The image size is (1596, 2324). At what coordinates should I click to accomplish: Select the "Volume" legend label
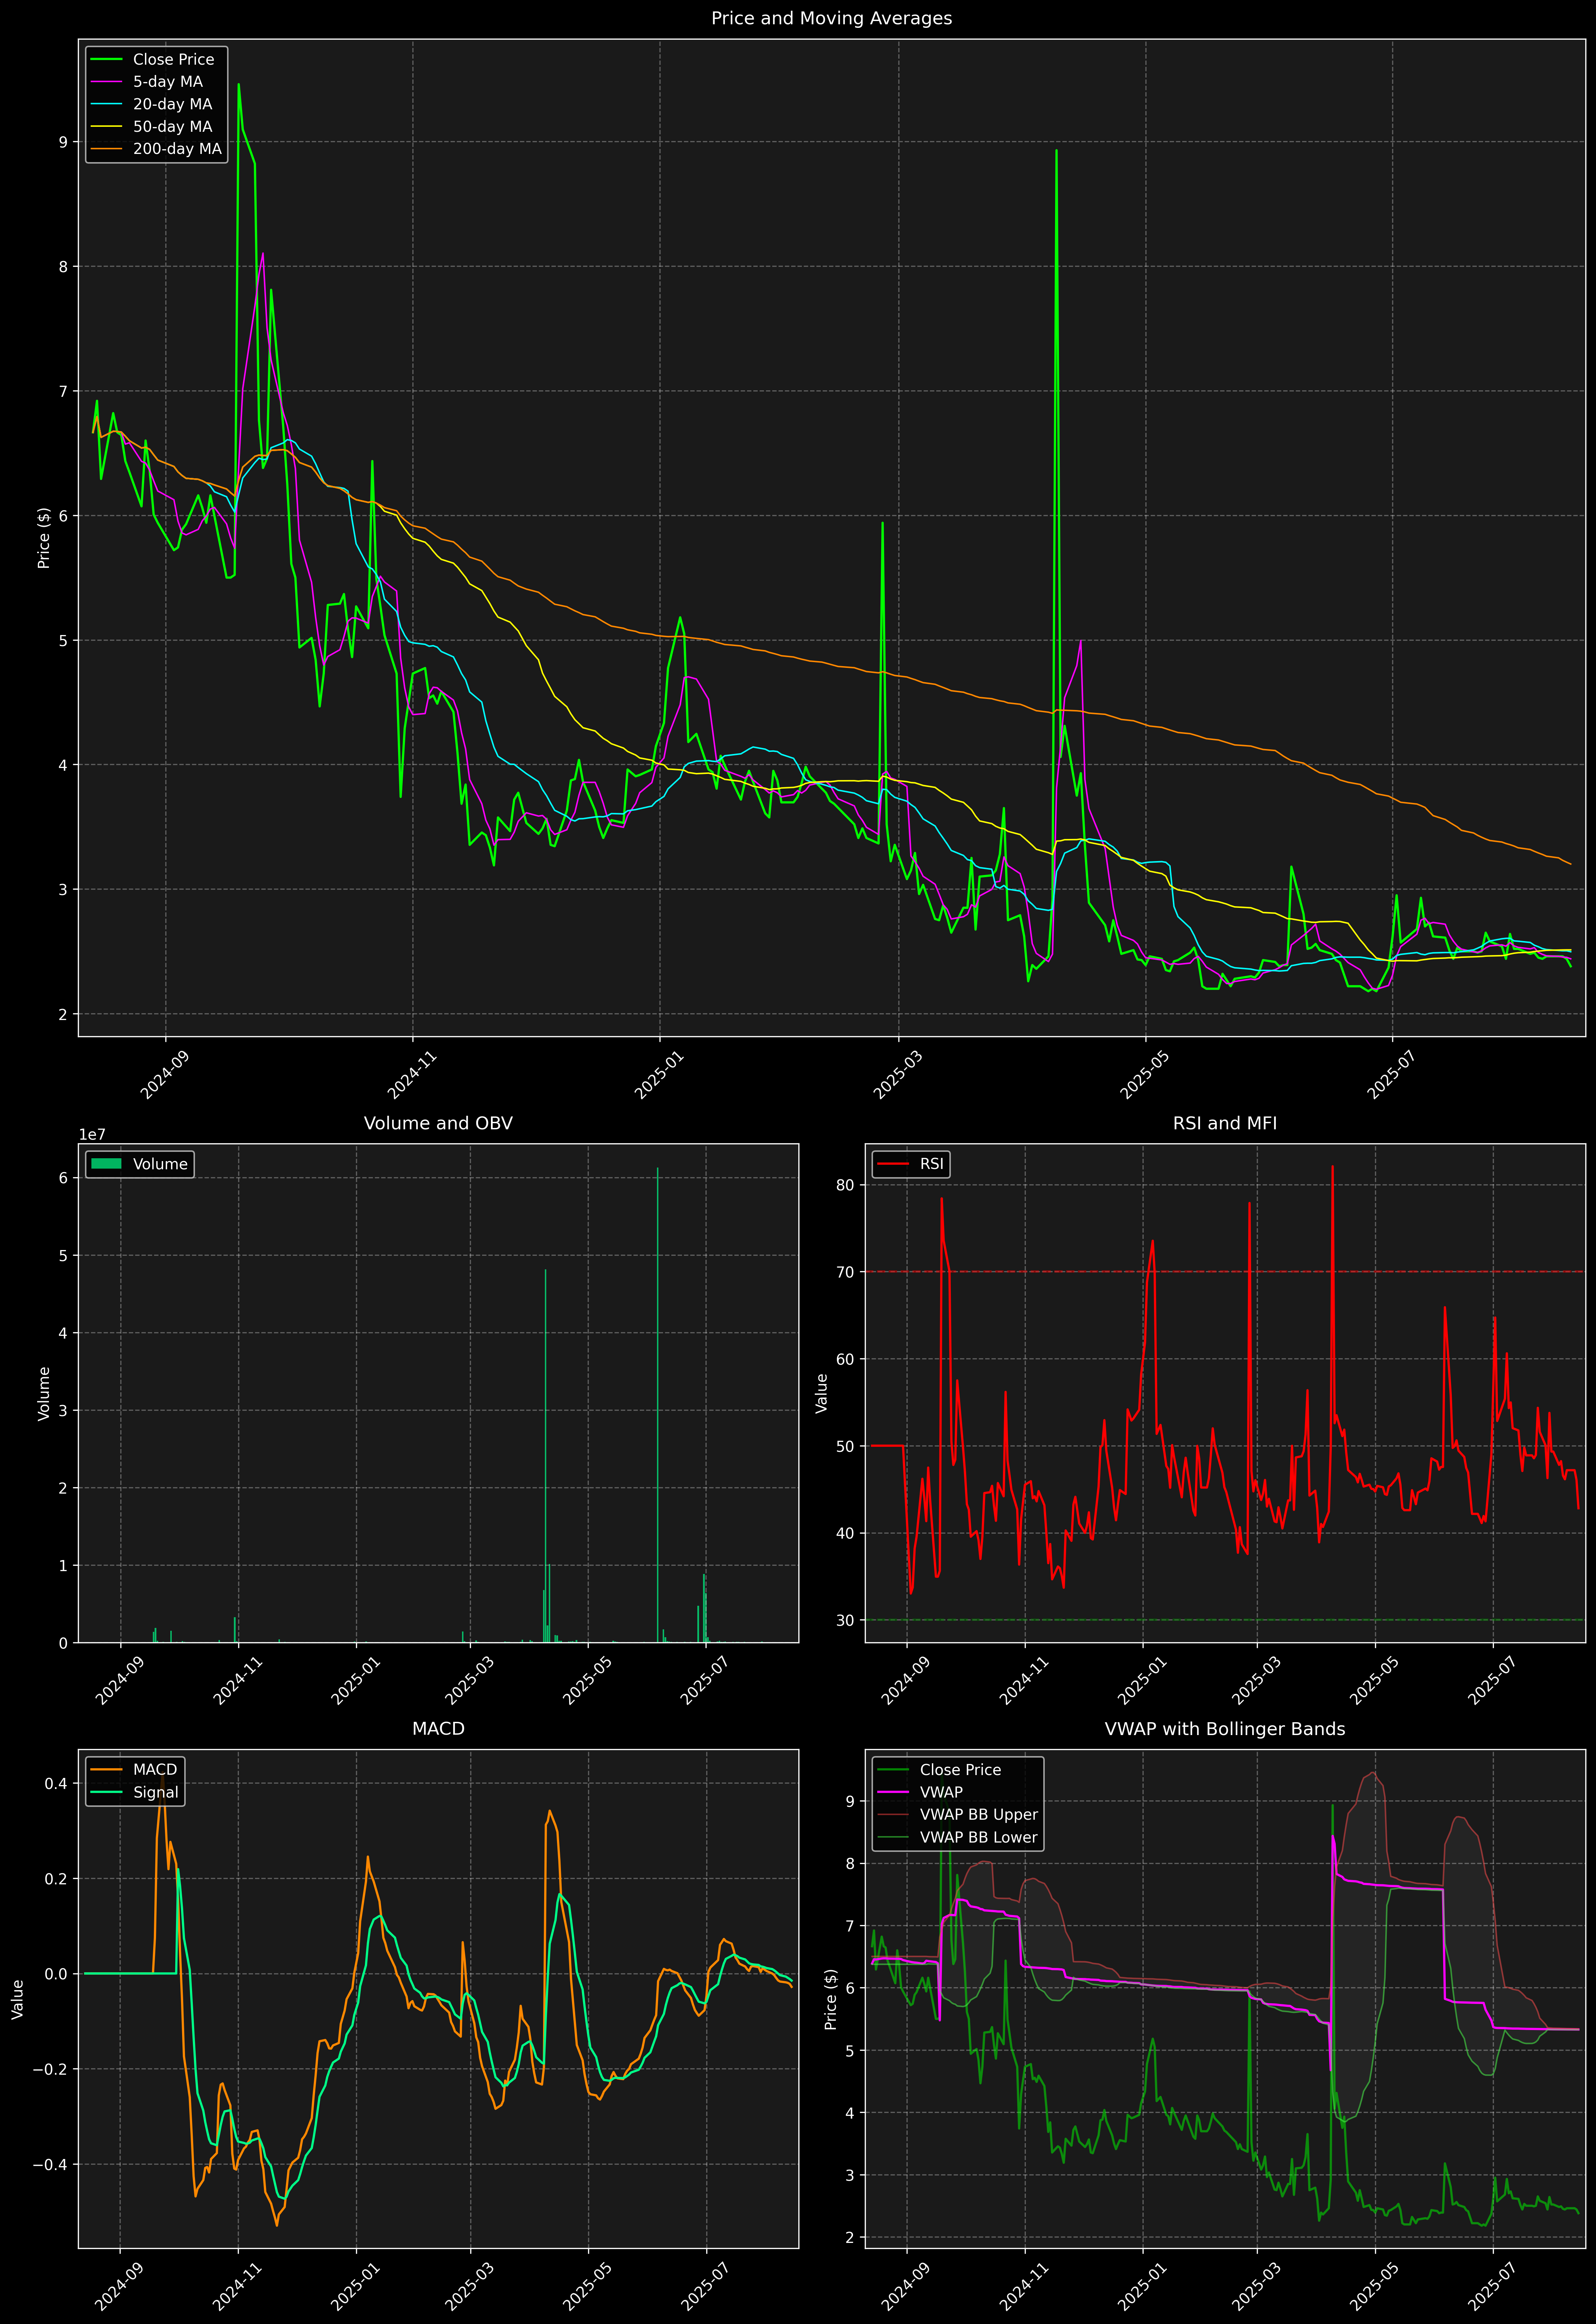(x=160, y=1164)
